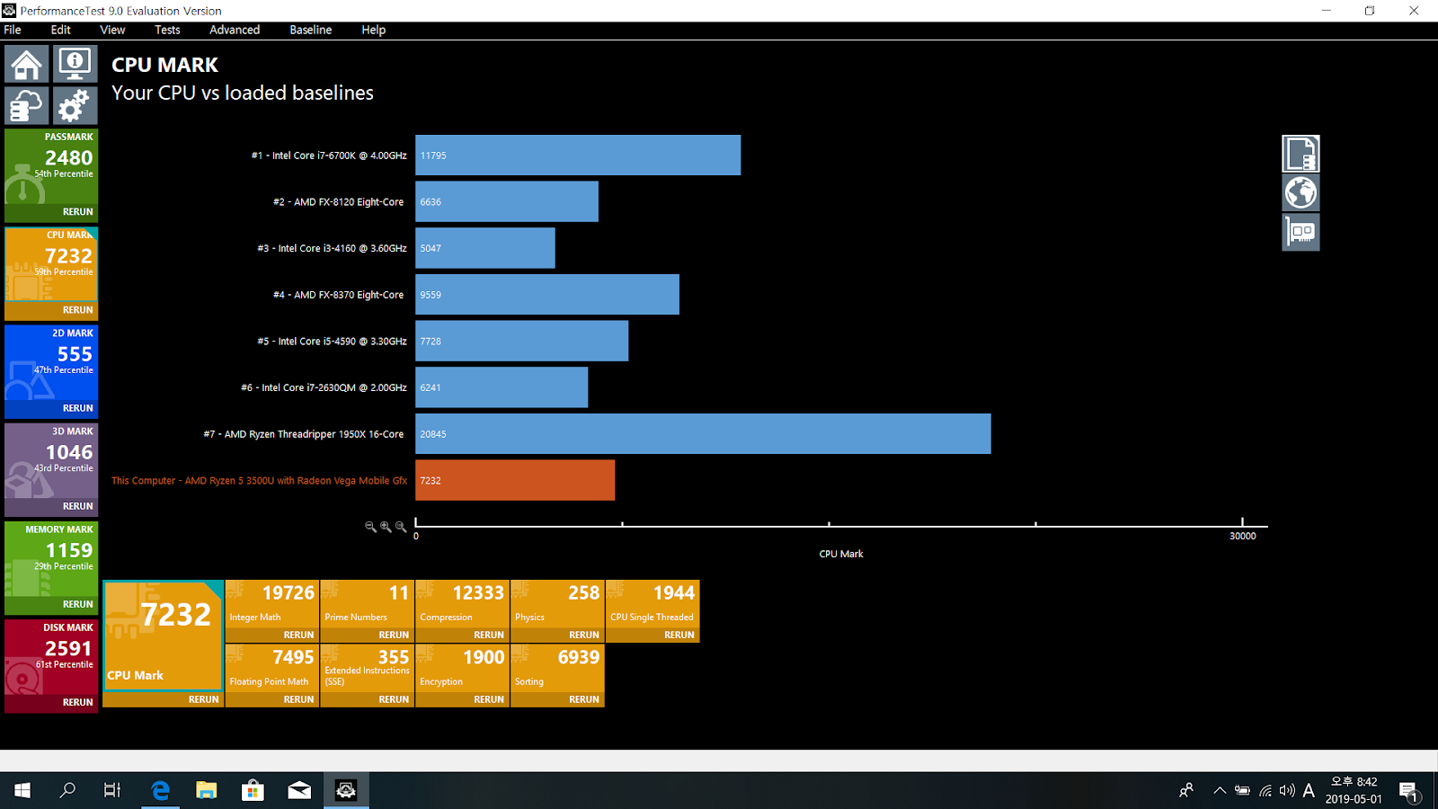1438x809 pixels.
Task: Rerun the 2D Mark test
Action: click(x=77, y=408)
